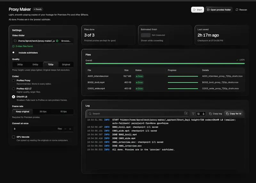Click file name A001_interview.mov
This screenshot has width=256, height=183.
pyautogui.click(x=98, y=76)
